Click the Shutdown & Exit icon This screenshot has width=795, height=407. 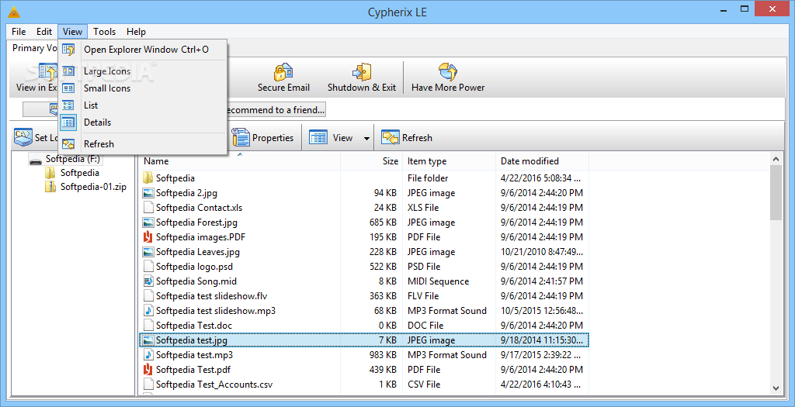pyautogui.click(x=362, y=72)
